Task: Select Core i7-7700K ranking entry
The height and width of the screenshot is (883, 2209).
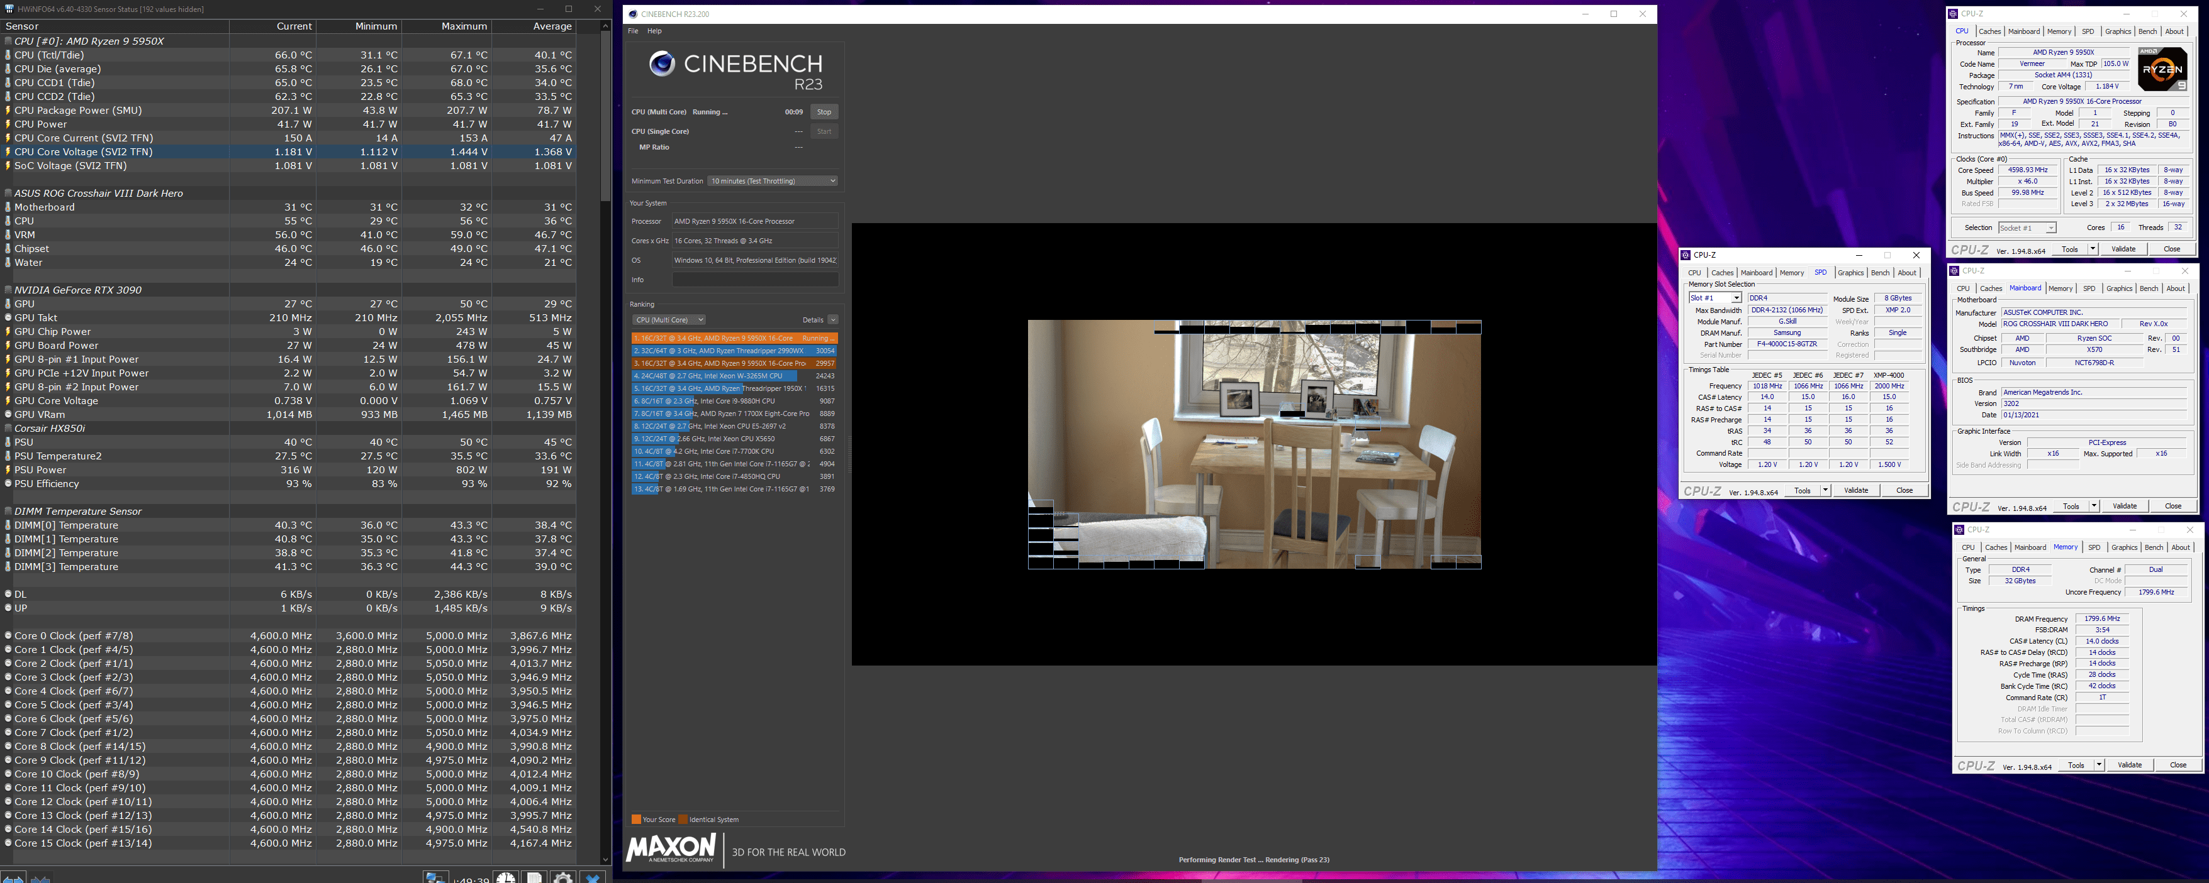Action: click(x=734, y=451)
